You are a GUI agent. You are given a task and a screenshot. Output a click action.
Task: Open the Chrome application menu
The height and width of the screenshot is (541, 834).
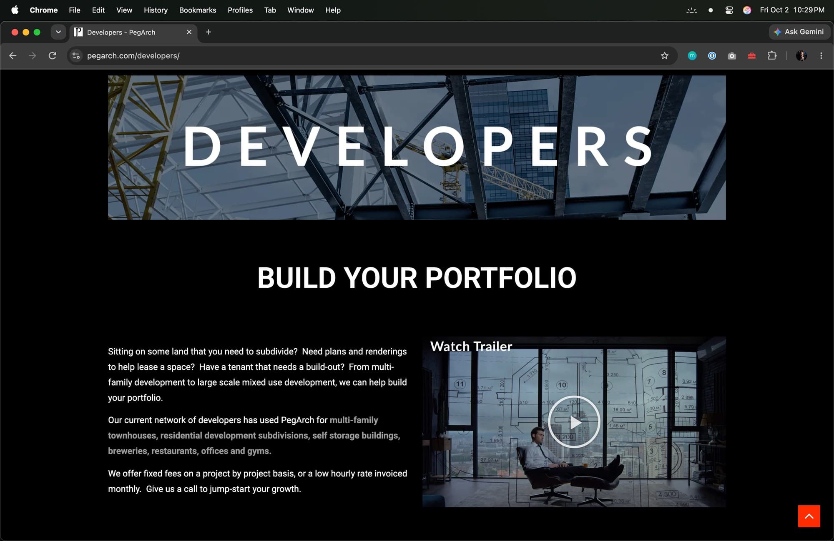tap(43, 10)
